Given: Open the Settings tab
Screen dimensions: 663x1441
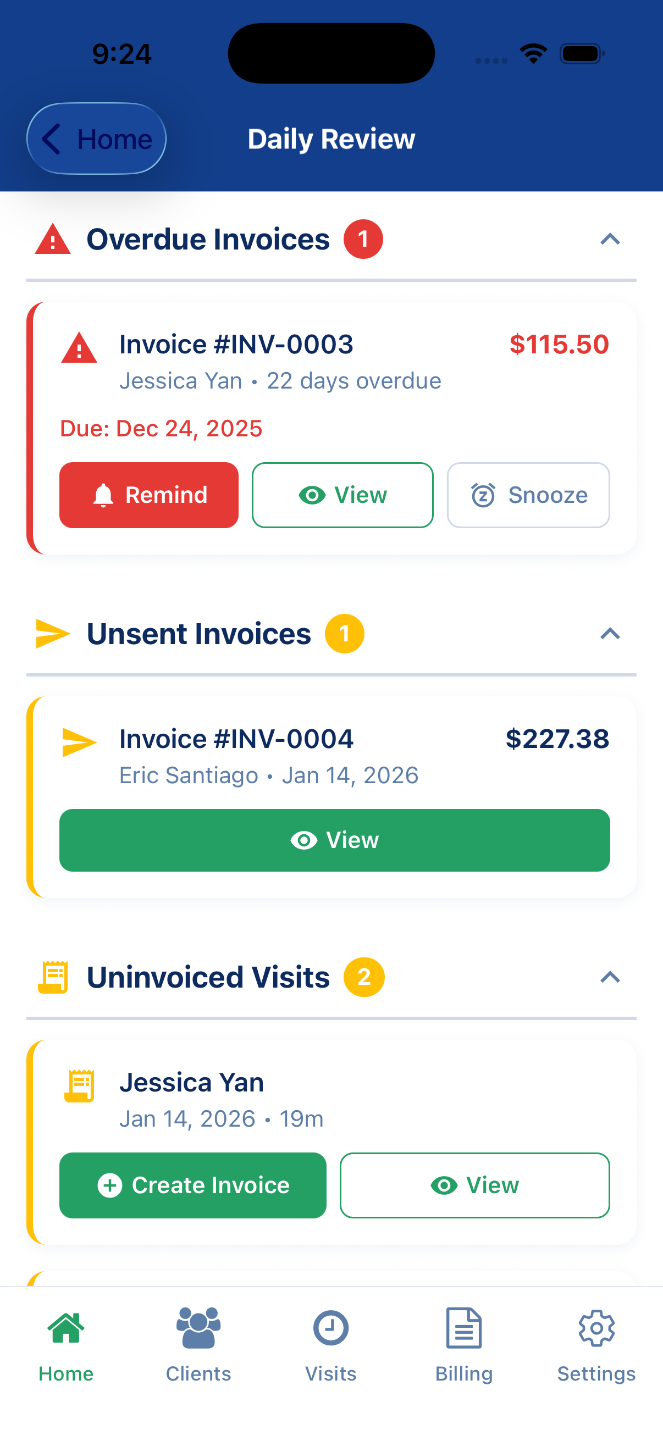Looking at the screenshot, I should click(596, 1343).
